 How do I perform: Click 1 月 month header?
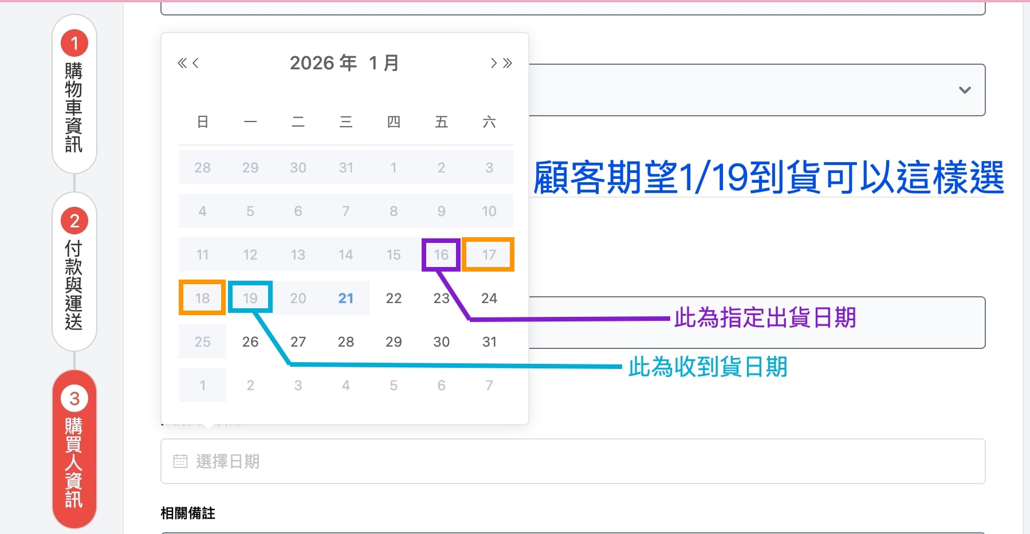pos(384,63)
